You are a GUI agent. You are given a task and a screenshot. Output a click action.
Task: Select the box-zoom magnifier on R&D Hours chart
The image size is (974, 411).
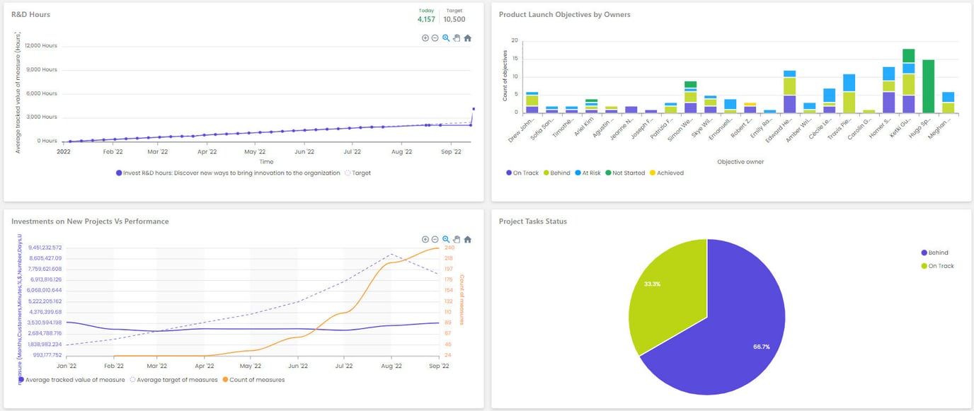click(445, 38)
